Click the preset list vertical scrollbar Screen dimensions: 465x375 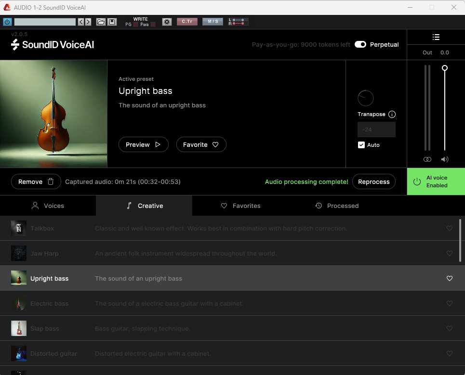pos(460,241)
